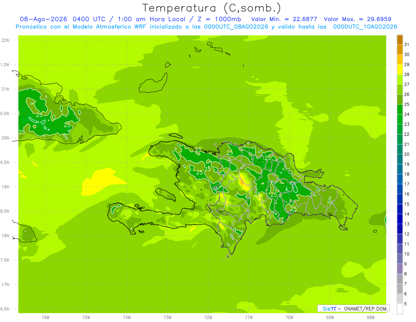
Task: Pick the purple colorbar segment between 8 and 9
Action: click(400, 269)
